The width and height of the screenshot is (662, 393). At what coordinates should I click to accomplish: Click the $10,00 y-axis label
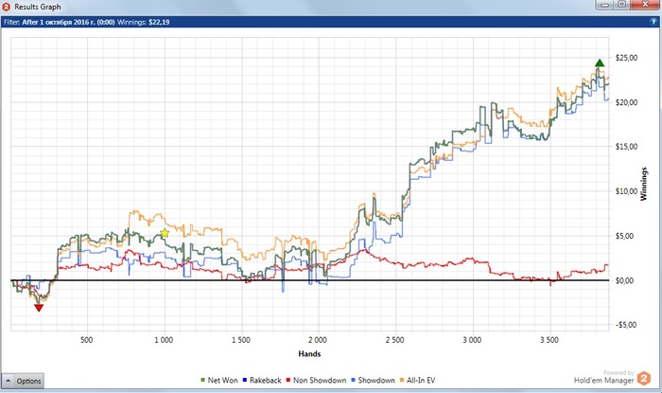pos(626,191)
